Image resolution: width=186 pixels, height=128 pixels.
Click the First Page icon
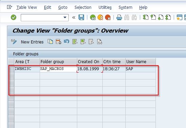[146, 17]
